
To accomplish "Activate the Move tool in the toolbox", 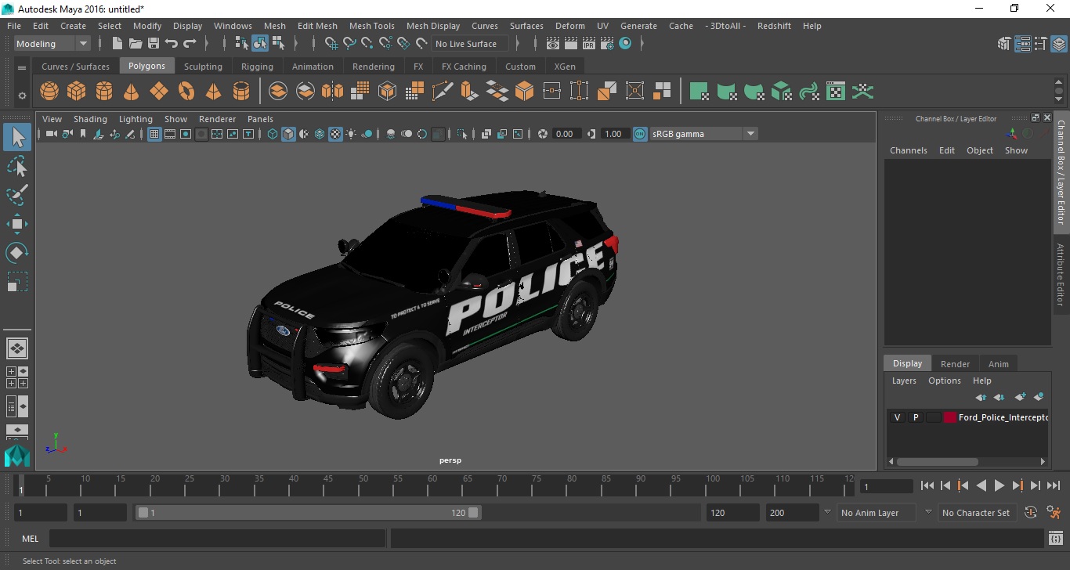I will click(x=17, y=224).
